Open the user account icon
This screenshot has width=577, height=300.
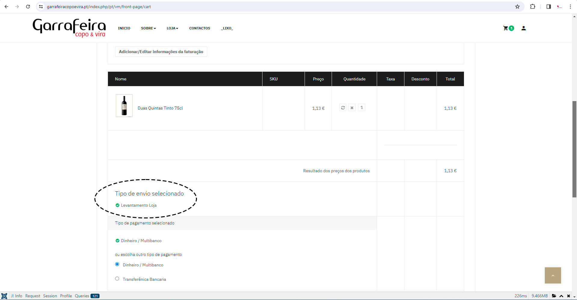523,28
